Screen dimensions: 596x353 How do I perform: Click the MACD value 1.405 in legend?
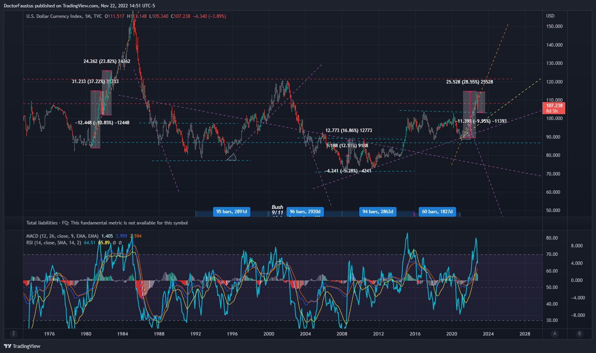107,236
